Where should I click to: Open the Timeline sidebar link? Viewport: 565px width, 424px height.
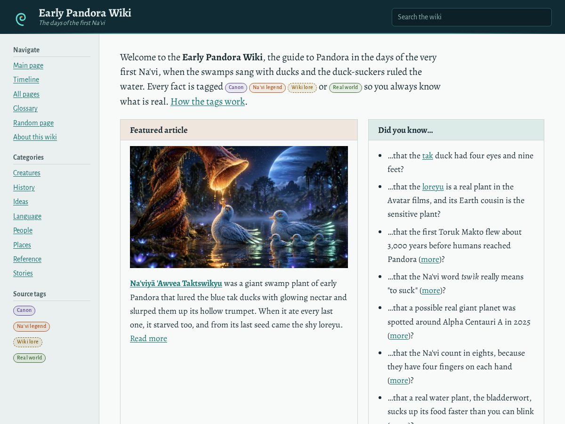tap(26, 80)
